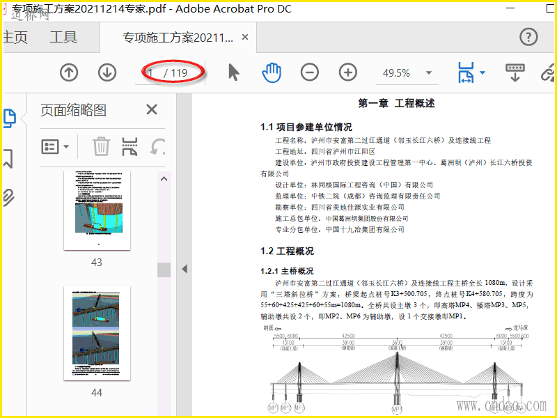The width and height of the screenshot is (557, 418).
Task: Switch to the 主页 tab
Action: tap(15, 37)
